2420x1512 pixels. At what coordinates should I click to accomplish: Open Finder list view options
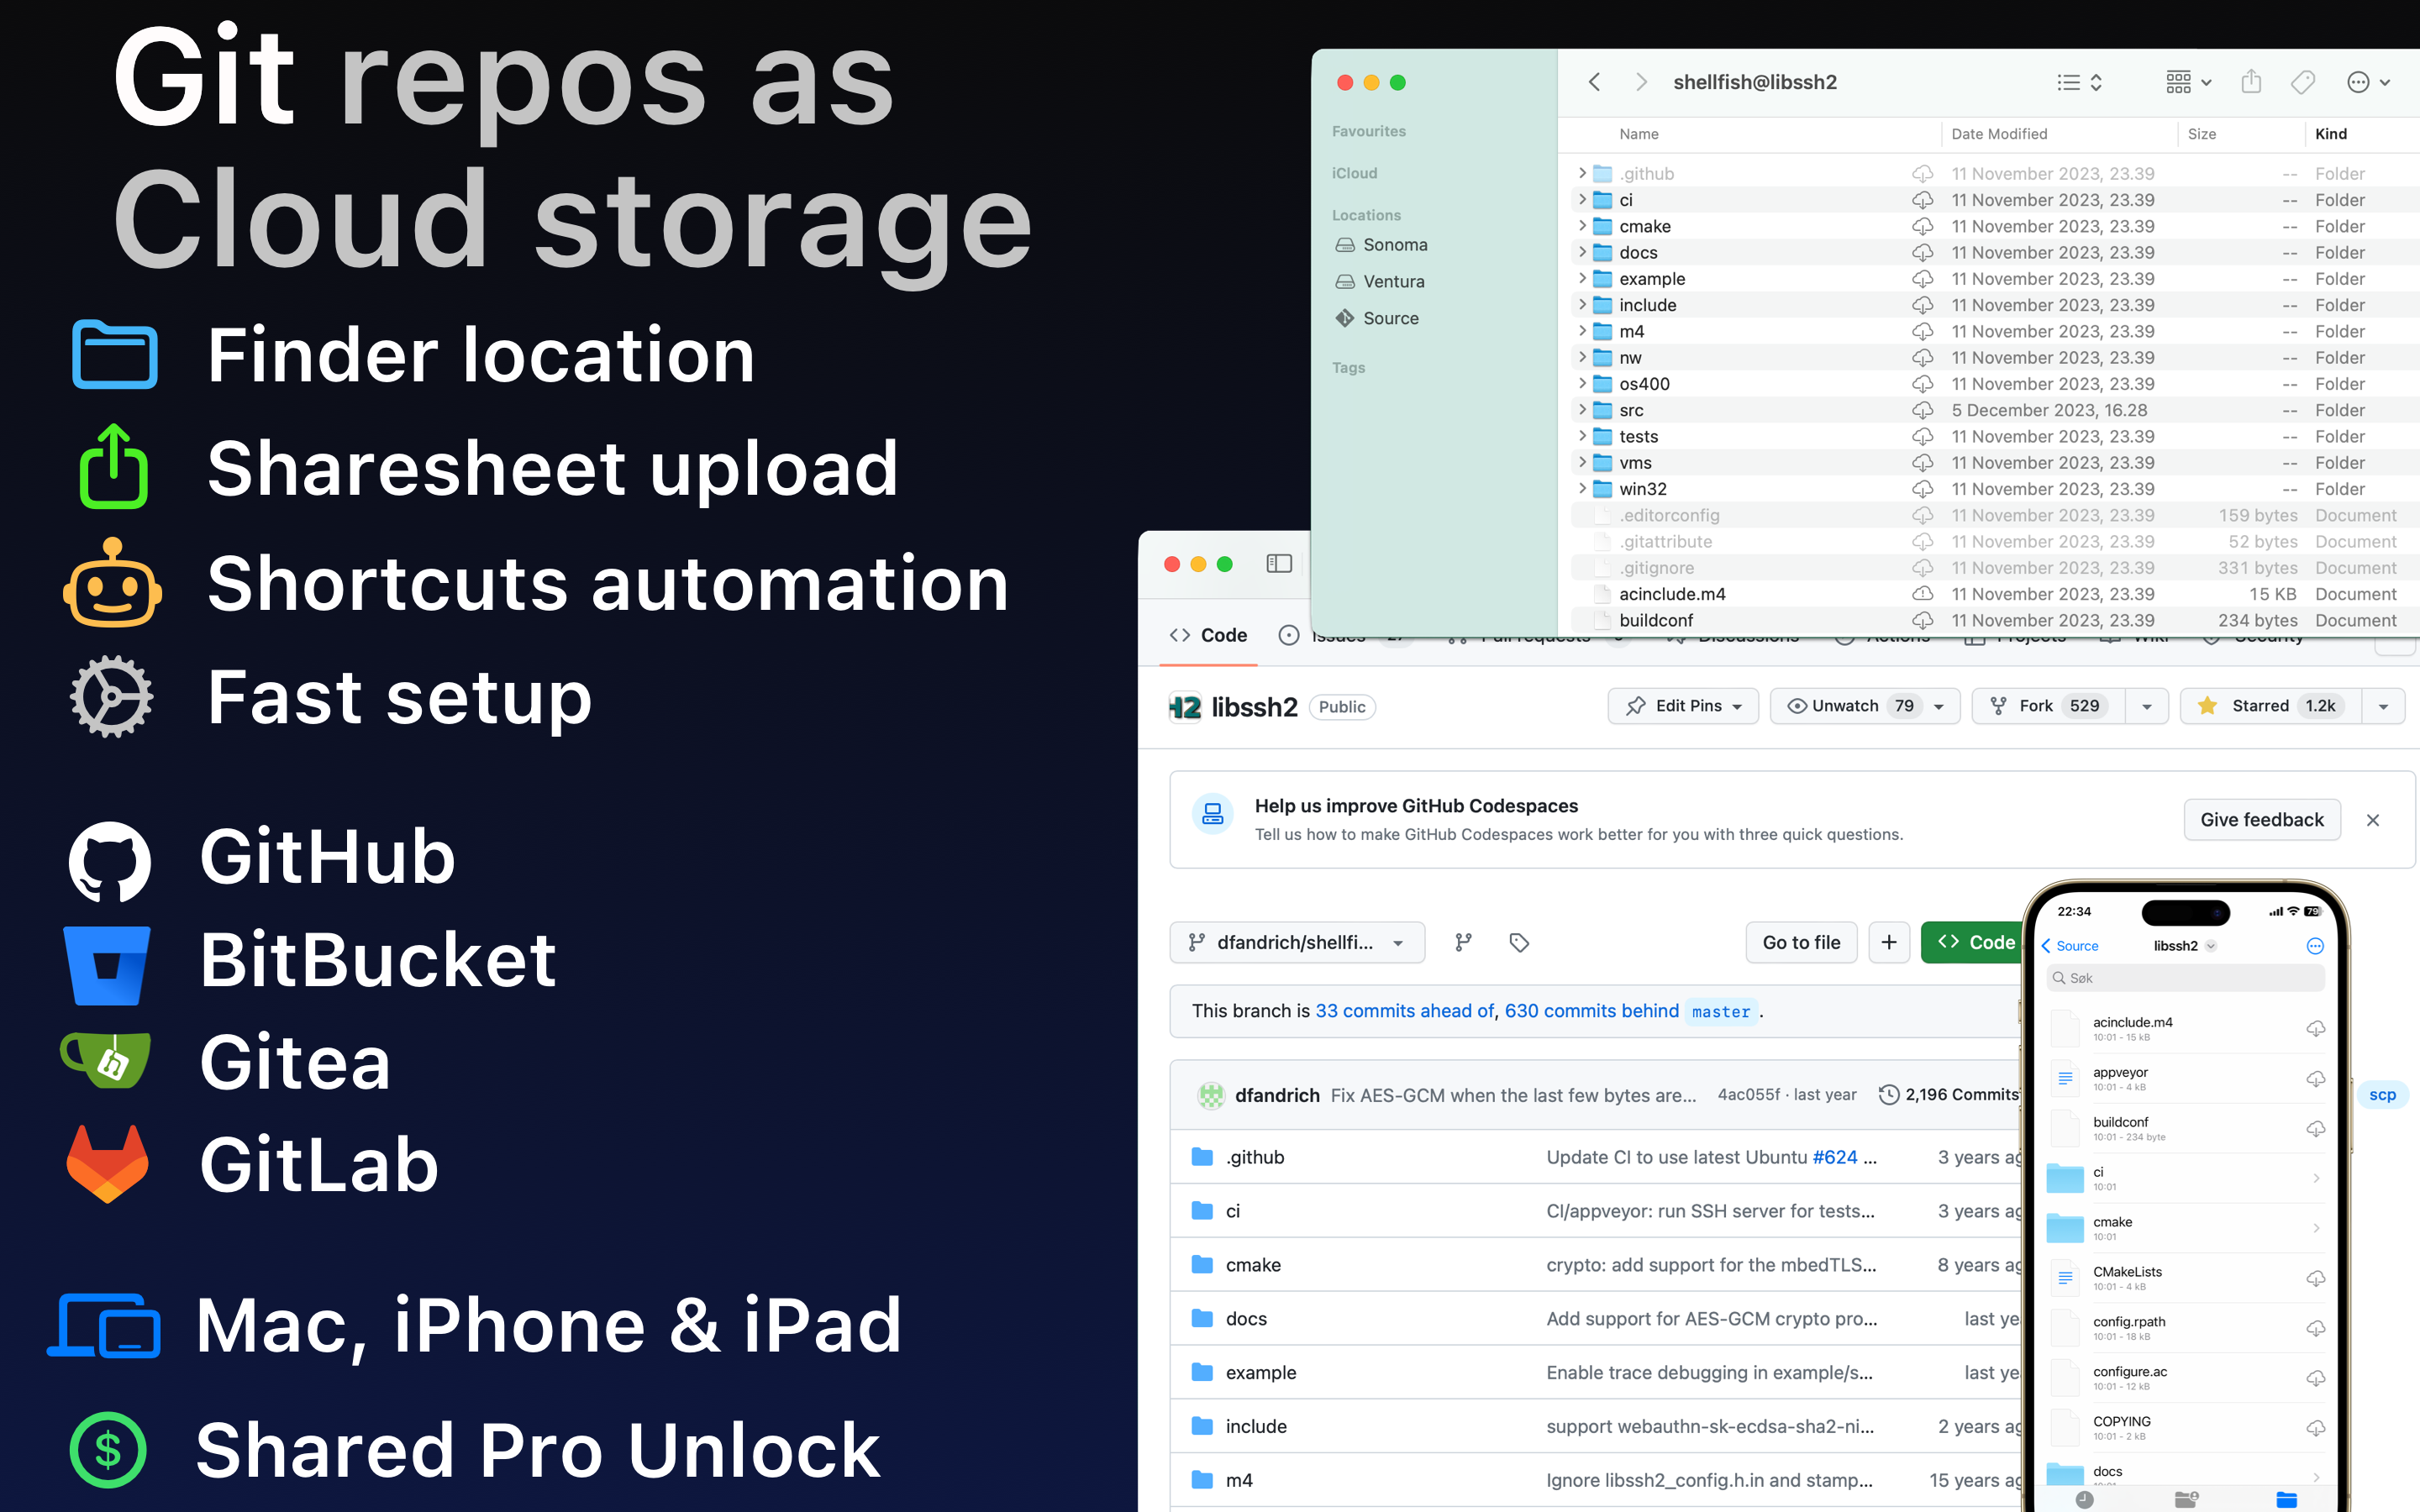click(x=2080, y=82)
